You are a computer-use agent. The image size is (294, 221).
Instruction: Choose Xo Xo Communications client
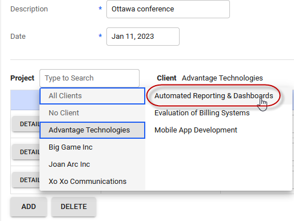click(93, 182)
